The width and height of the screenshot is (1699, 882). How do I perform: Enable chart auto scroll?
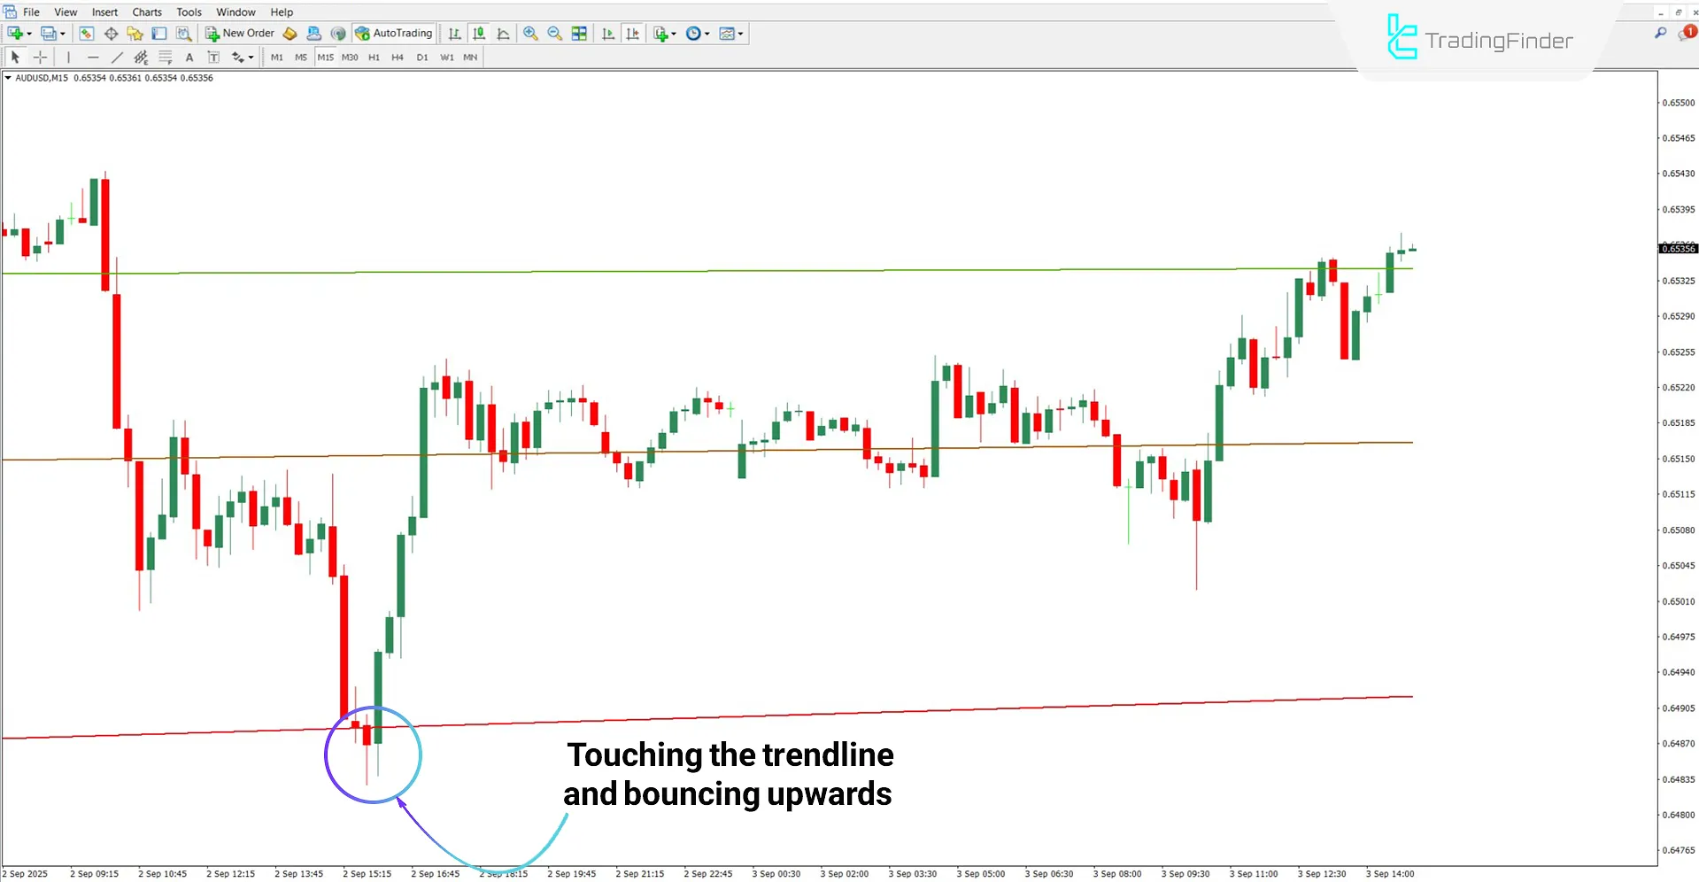[608, 33]
